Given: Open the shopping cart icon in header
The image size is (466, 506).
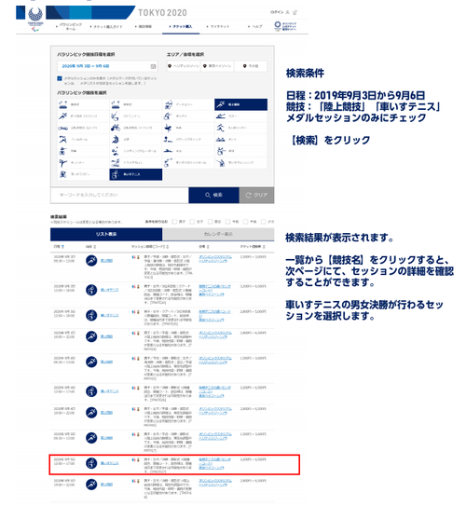Looking at the screenshot, I should [x=295, y=12].
